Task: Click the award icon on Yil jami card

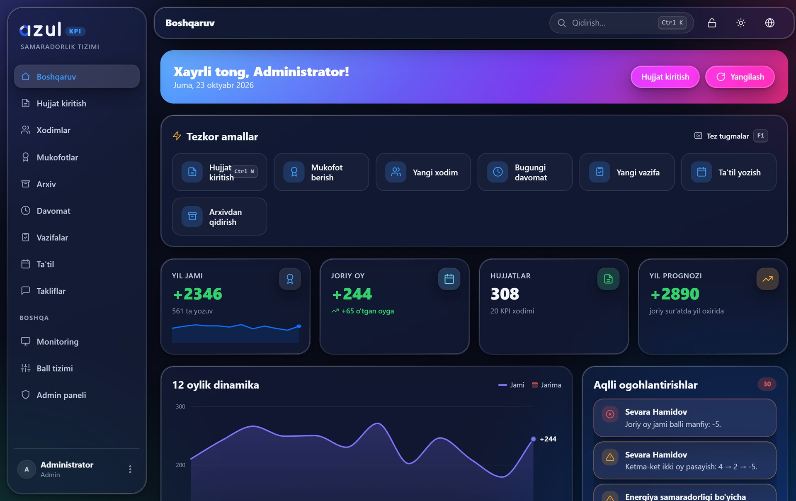Action: coord(290,279)
